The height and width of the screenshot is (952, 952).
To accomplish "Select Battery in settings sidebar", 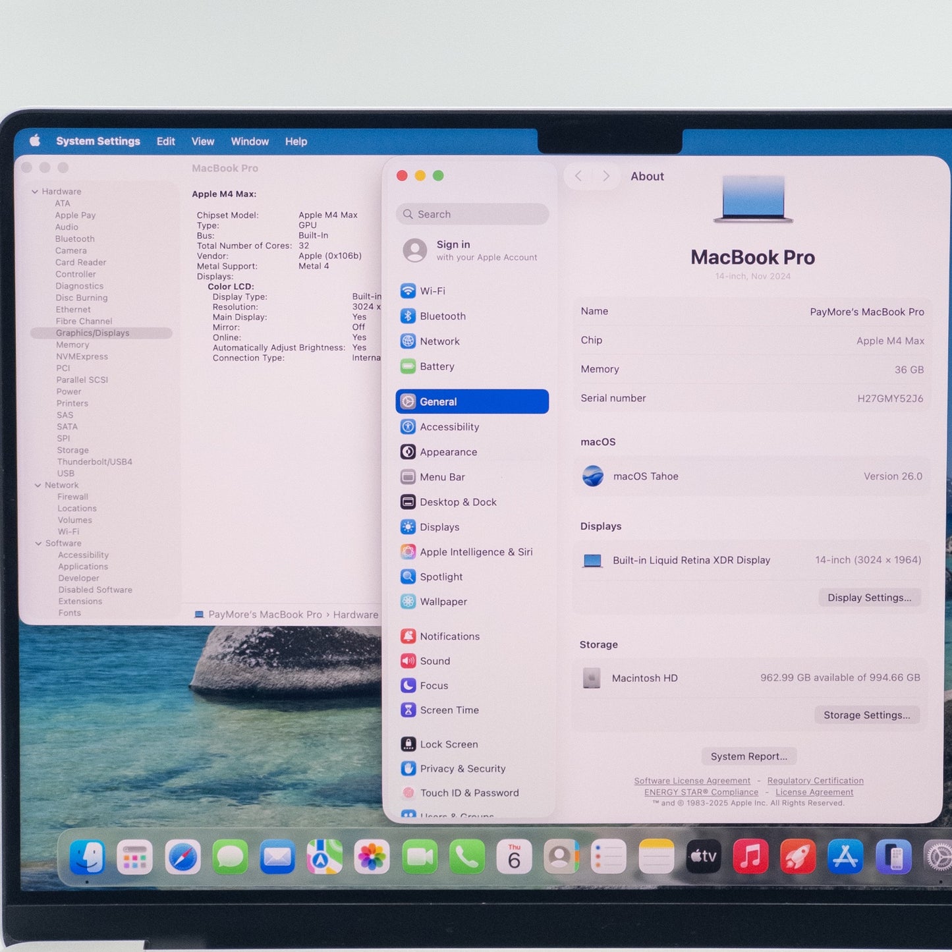I will 437,366.
